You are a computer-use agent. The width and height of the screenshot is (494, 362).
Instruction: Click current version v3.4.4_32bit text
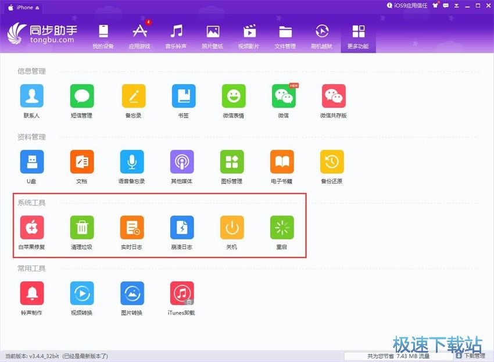pos(56,356)
